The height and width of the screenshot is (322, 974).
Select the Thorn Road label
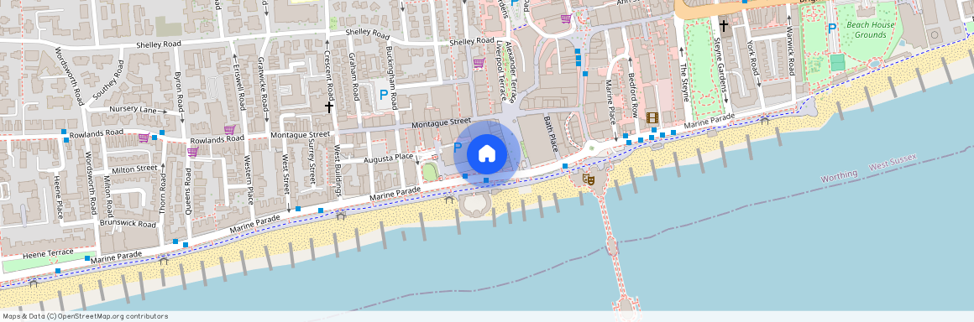tap(163, 194)
